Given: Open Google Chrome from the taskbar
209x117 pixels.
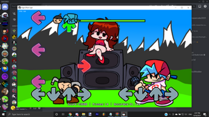Looking at the screenshot, I should point(70,114).
